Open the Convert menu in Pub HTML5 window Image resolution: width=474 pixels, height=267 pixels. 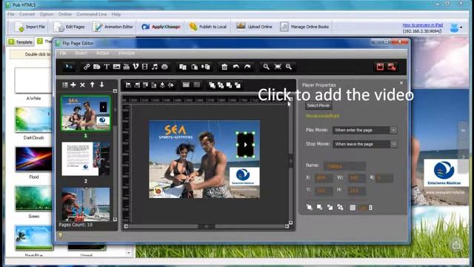(27, 14)
